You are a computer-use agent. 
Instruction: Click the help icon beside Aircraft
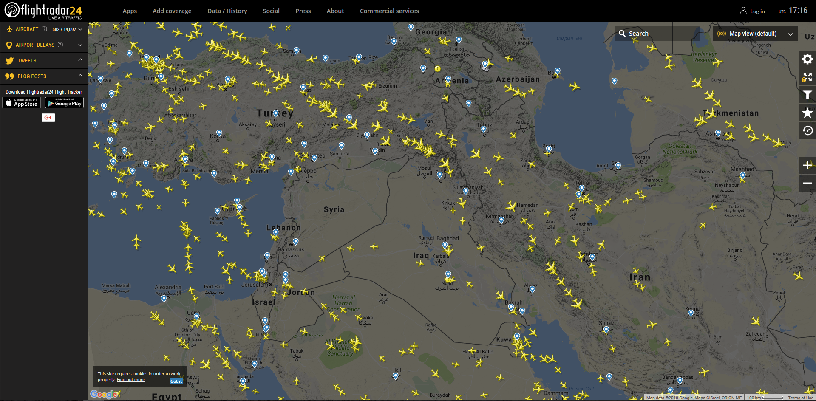coord(44,29)
